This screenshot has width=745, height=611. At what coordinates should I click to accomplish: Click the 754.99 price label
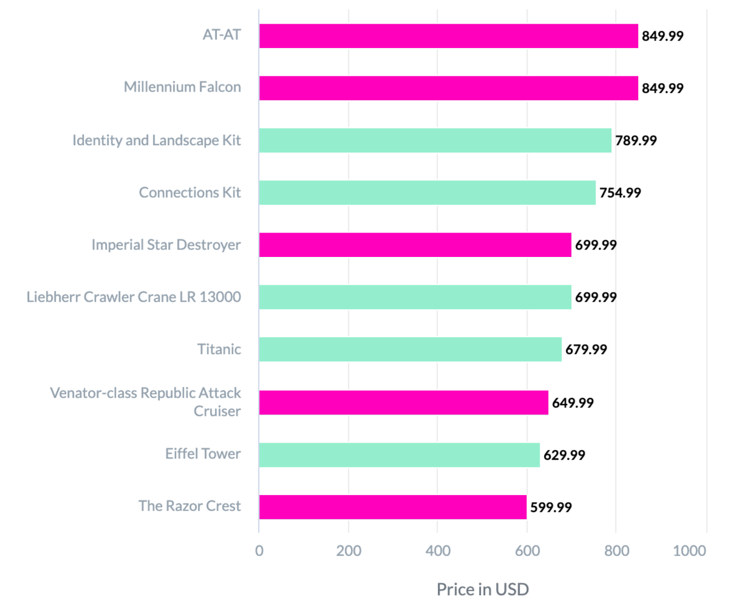point(620,193)
